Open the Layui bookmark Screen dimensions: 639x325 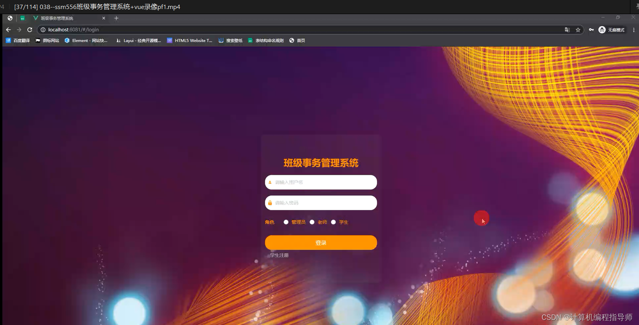click(139, 40)
